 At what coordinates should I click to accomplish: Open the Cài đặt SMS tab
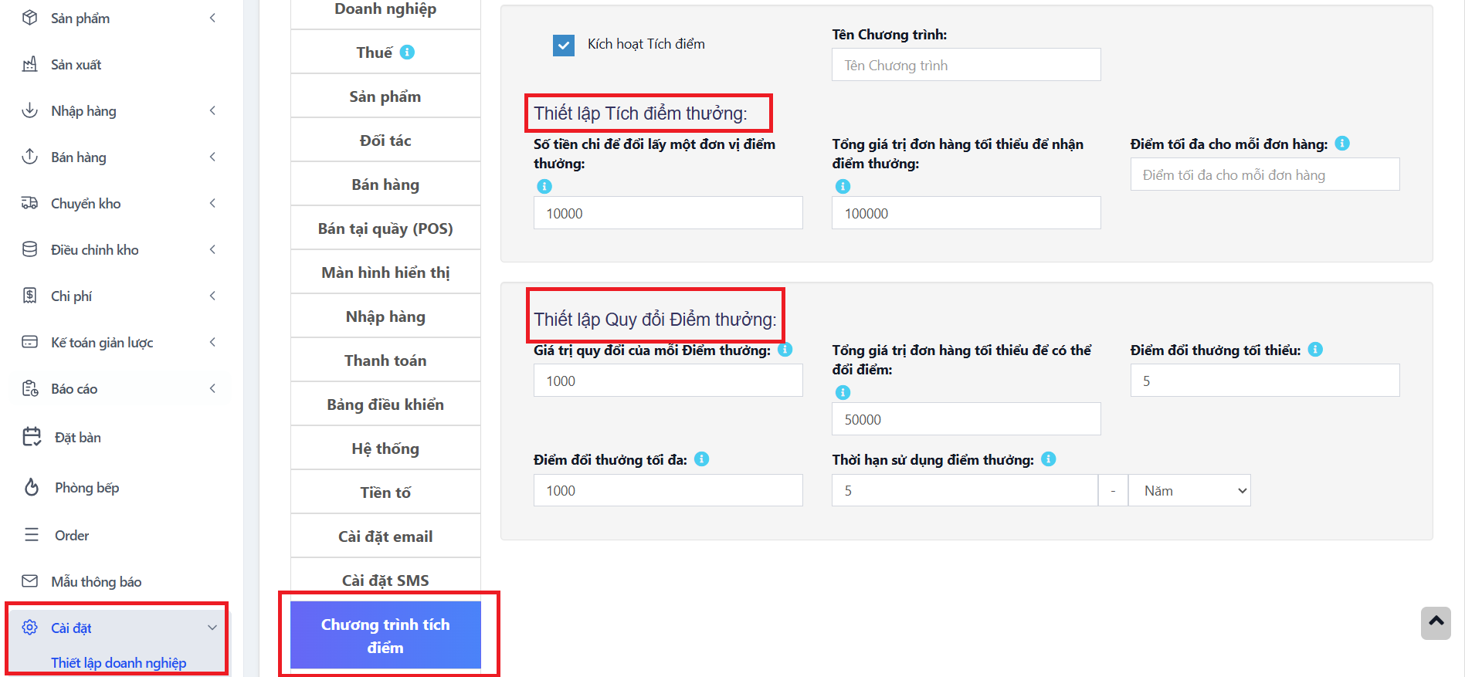pyautogui.click(x=385, y=580)
